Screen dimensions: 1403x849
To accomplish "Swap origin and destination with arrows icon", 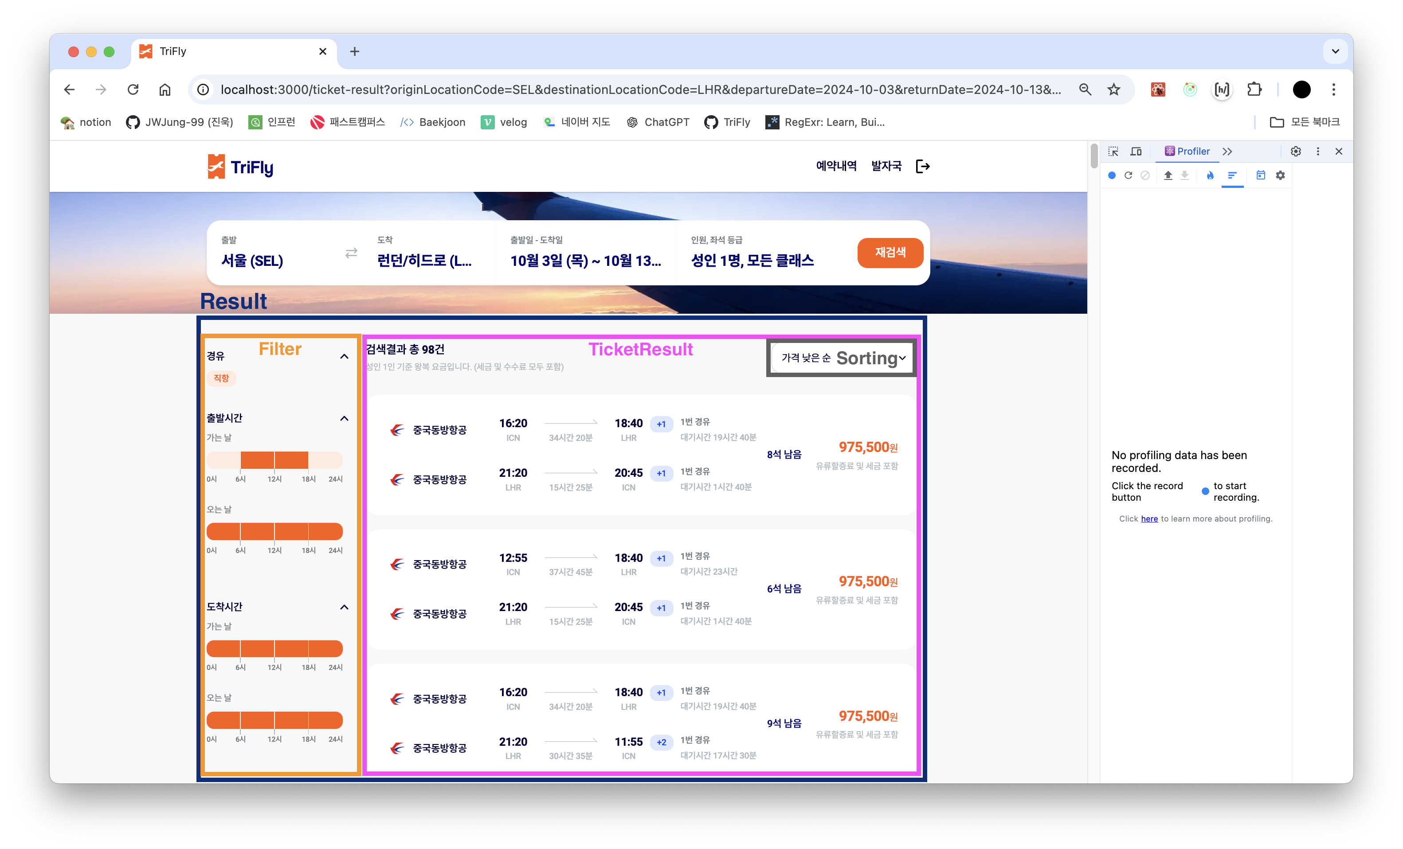I will click(x=351, y=253).
